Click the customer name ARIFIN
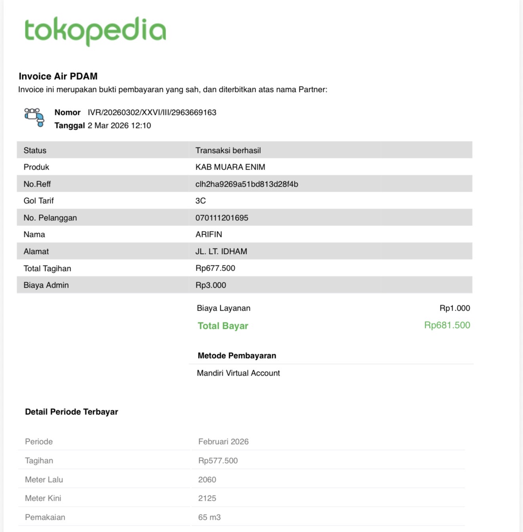The width and height of the screenshot is (523, 532). (x=208, y=235)
